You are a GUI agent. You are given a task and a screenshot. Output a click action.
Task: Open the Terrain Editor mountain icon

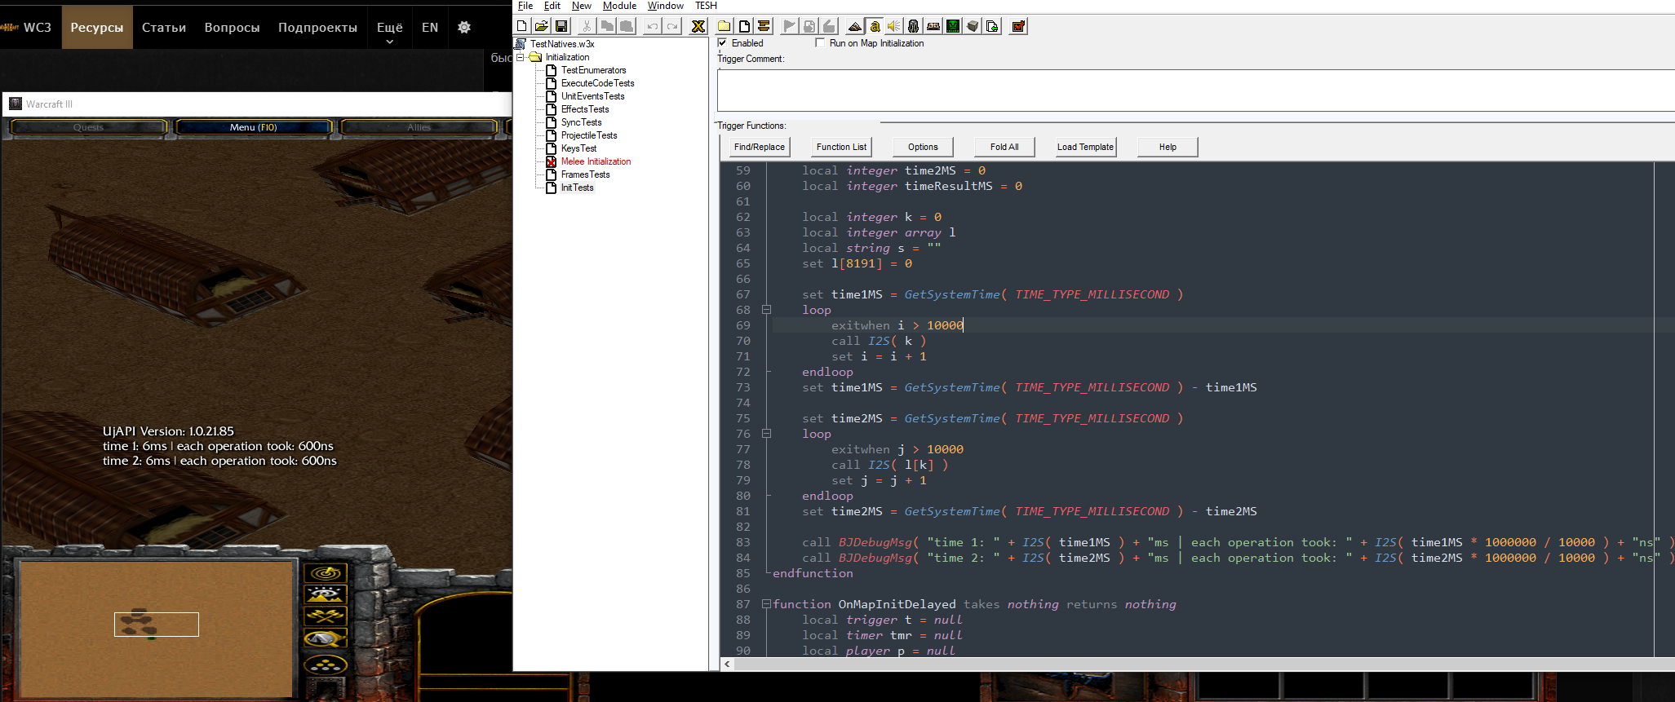coord(854,26)
